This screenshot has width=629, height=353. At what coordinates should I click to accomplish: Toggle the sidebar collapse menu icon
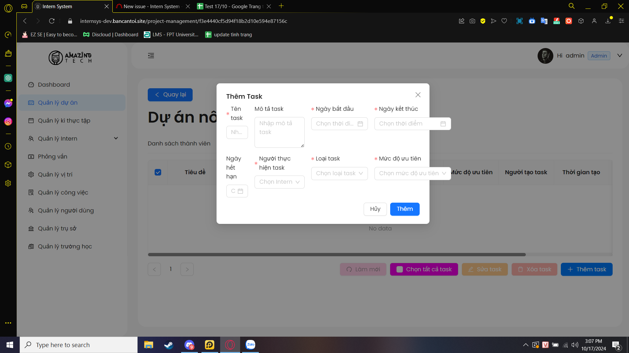pyautogui.click(x=151, y=56)
